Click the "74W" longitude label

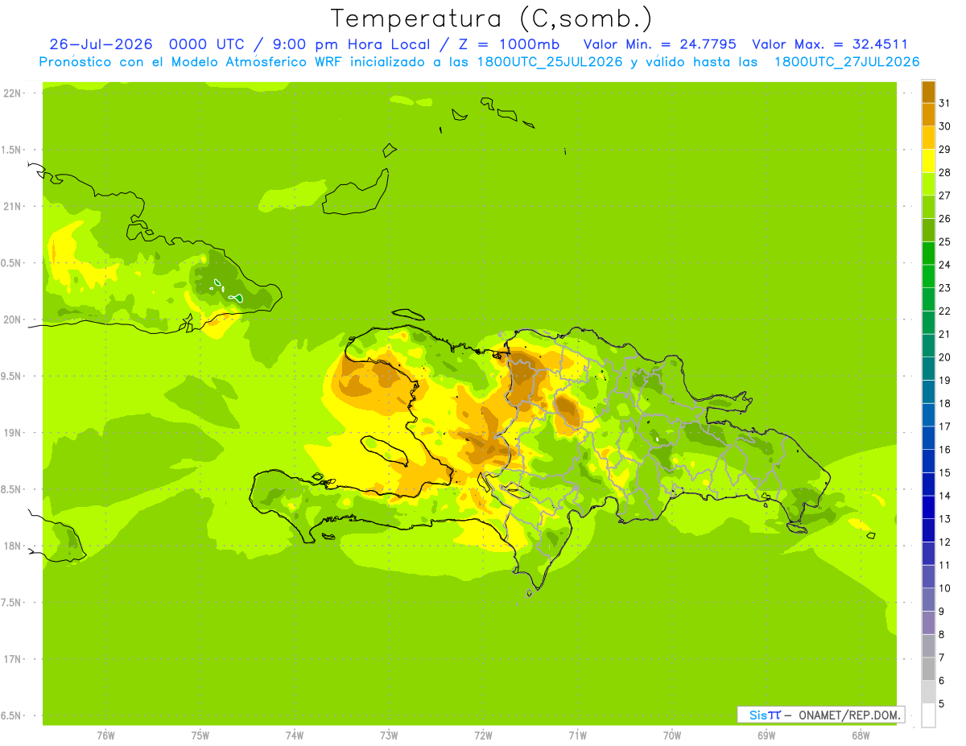(295, 736)
